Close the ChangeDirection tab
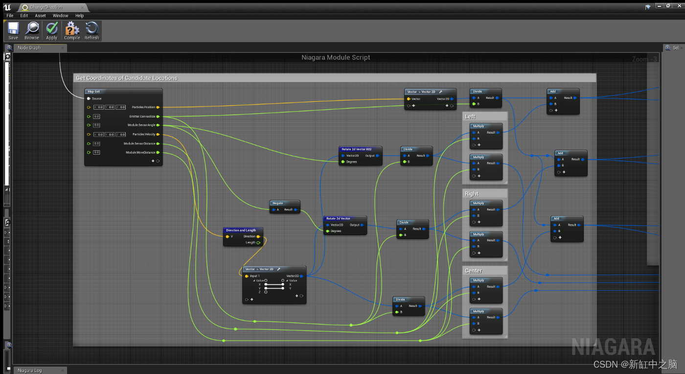The height and width of the screenshot is (374, 685). click(83, 8)
